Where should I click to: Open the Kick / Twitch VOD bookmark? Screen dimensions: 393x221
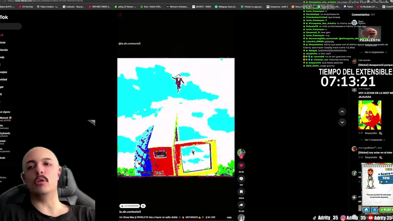coord(151,7)
